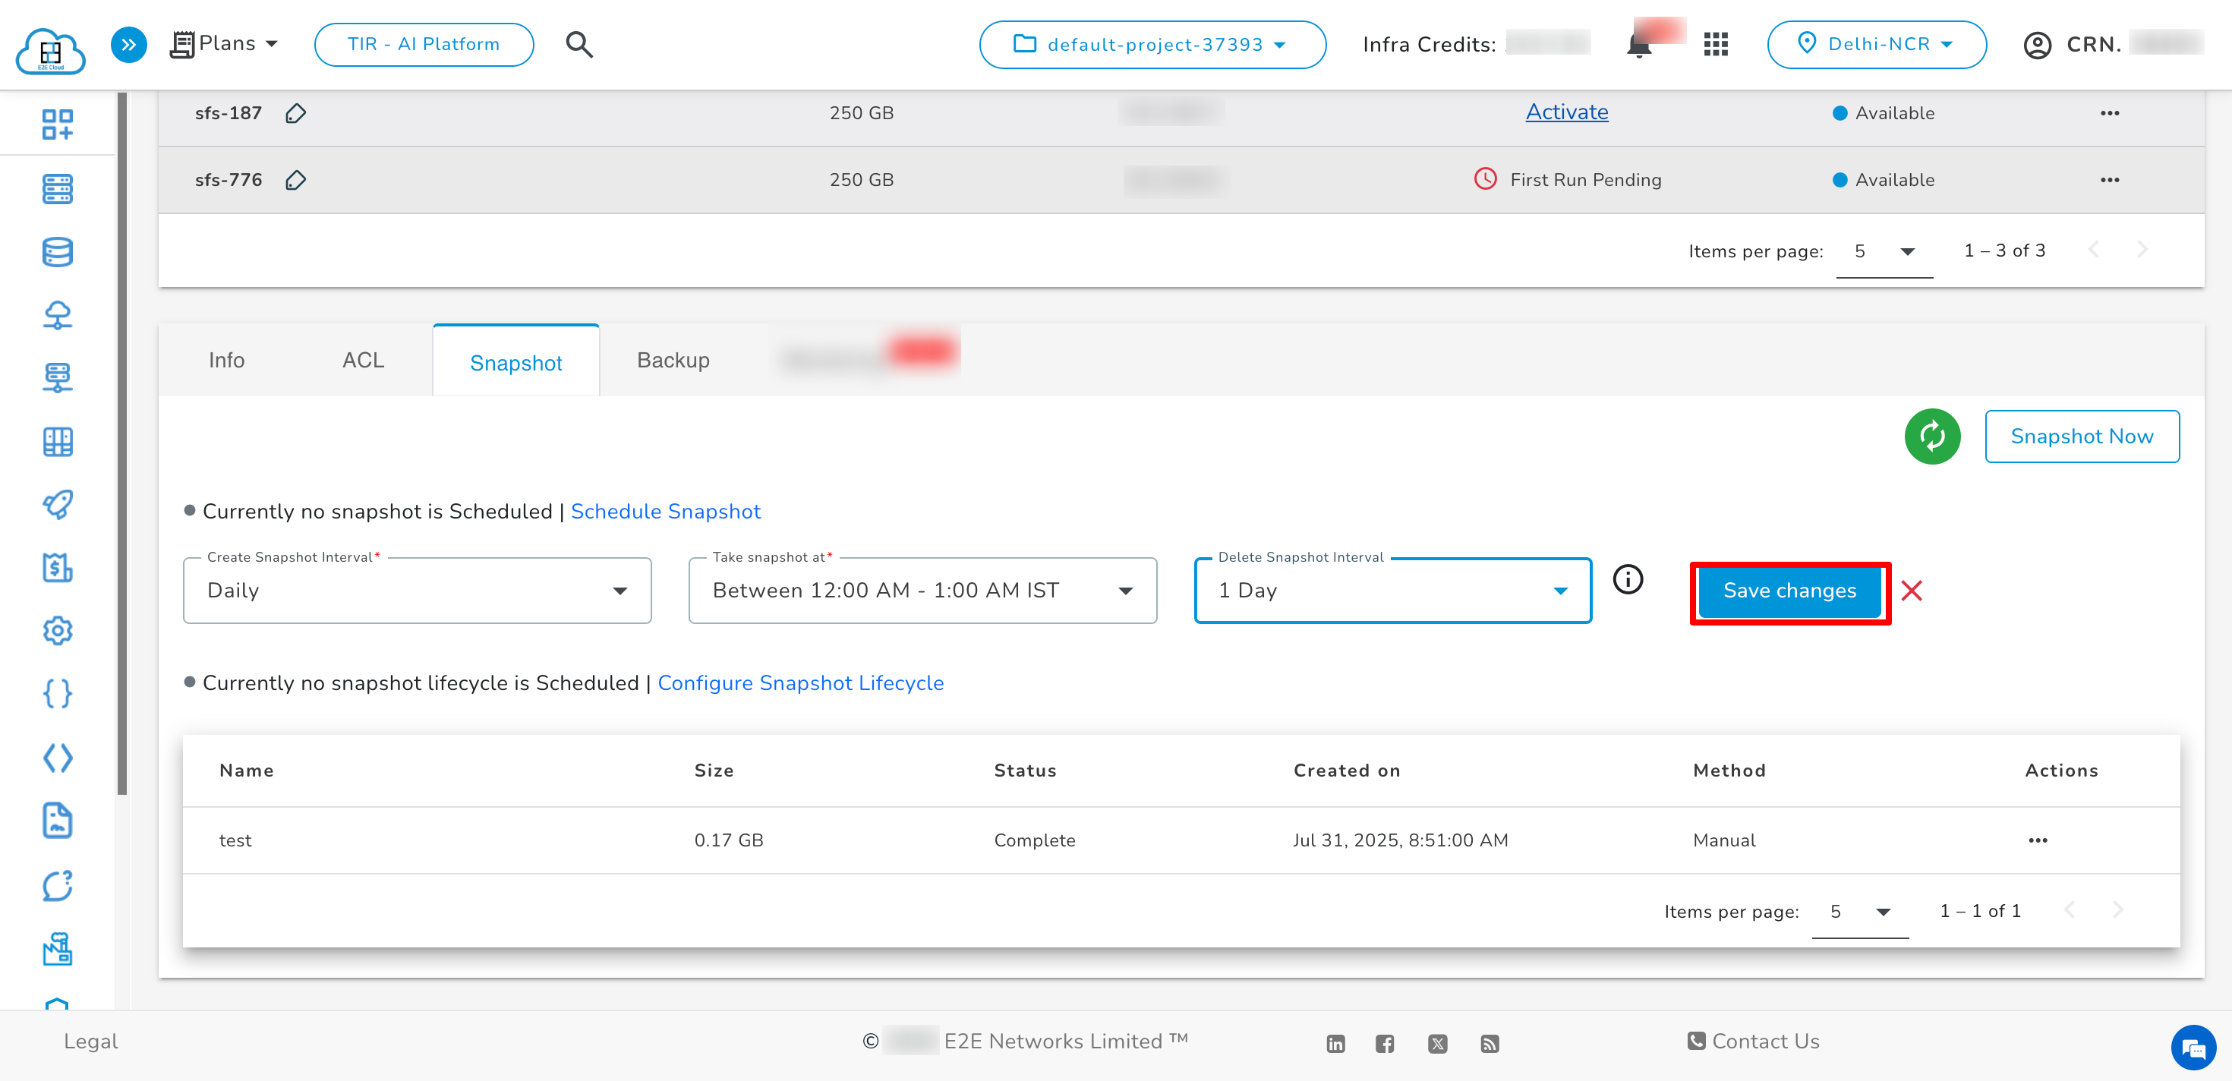This screenshot has height=1081, width=2232.
Task: Open actions menu for sfs-776 row
Action: coord(2110,179)
